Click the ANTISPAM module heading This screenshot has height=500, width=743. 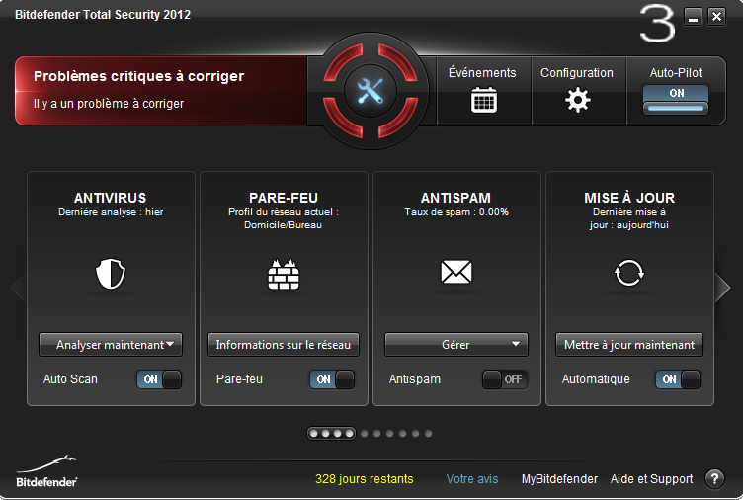(x=455, y=198)
